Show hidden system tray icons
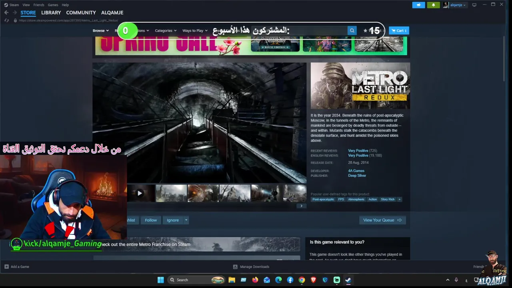This screenshot has height=288, width=512. [448, 280]
